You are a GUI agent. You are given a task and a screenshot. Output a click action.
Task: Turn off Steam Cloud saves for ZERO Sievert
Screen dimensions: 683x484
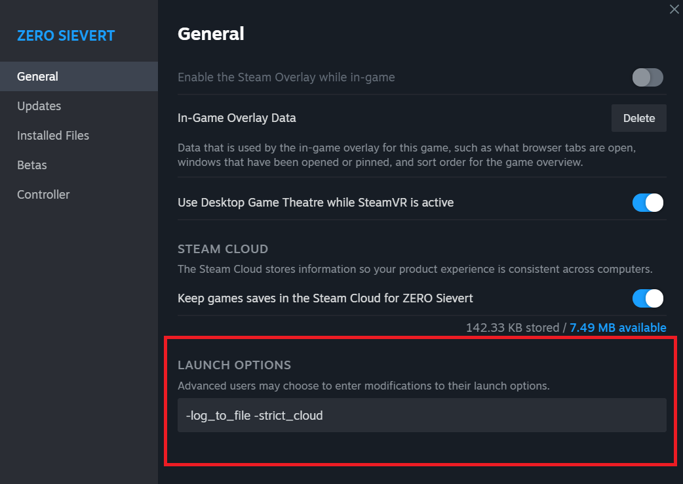[x=648, y=298]
